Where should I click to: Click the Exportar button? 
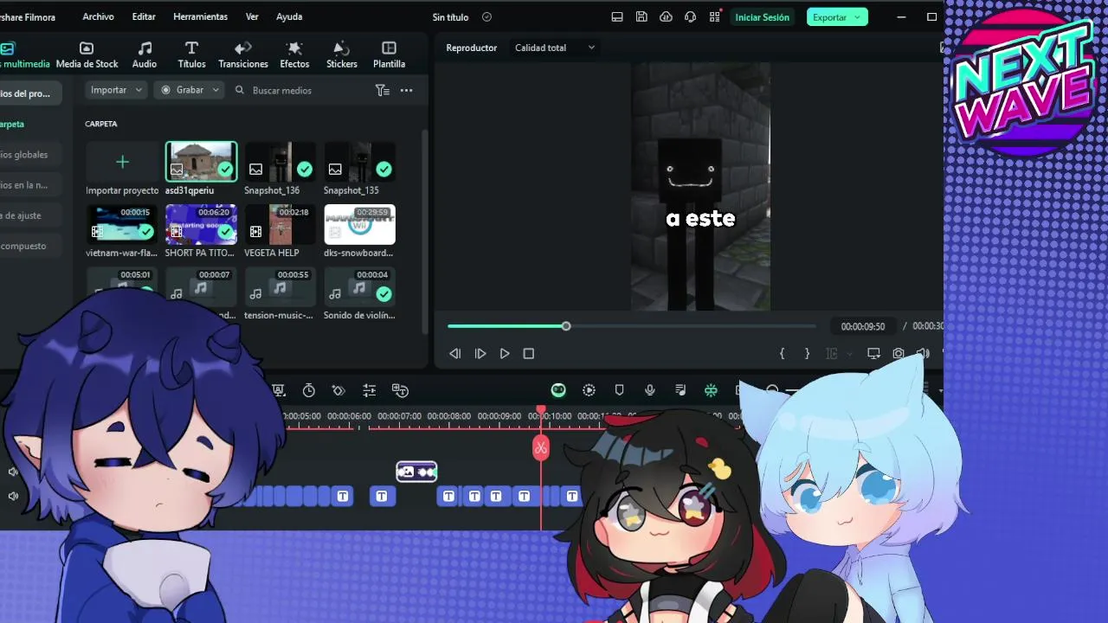pos(837,17)
